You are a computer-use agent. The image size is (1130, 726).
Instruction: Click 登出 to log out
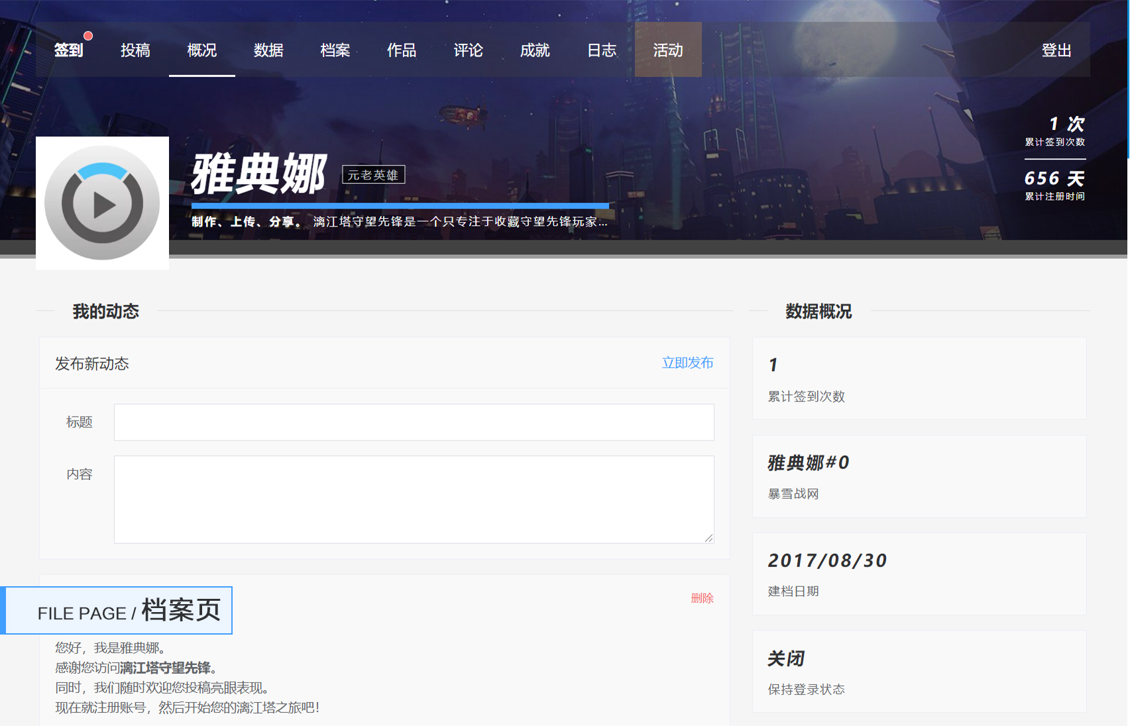[1056, 50]
